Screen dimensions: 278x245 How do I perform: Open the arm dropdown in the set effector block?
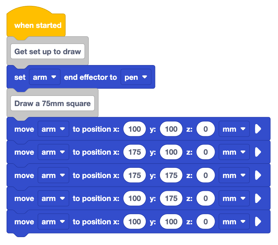point(45,77)
